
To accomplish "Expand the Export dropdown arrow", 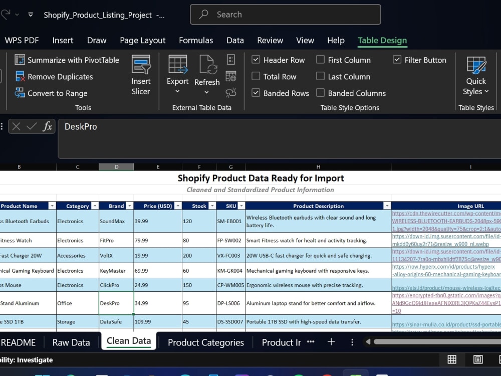I will [177, 91].
